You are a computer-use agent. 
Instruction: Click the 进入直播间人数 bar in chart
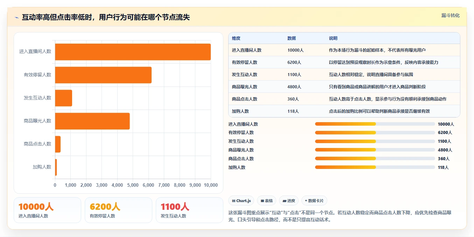click(x=133, y=52)
